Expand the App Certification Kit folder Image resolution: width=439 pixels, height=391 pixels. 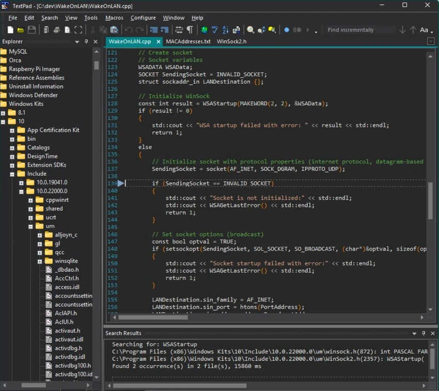(x=12, y=131)
